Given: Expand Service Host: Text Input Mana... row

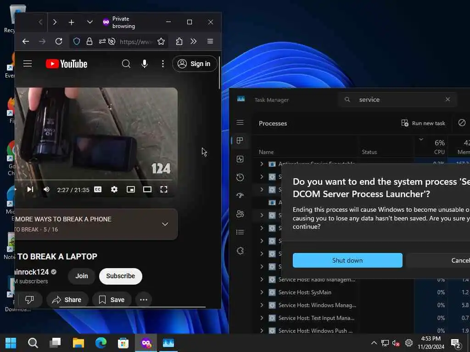Looking at the screenshot, I should point(262,318).
